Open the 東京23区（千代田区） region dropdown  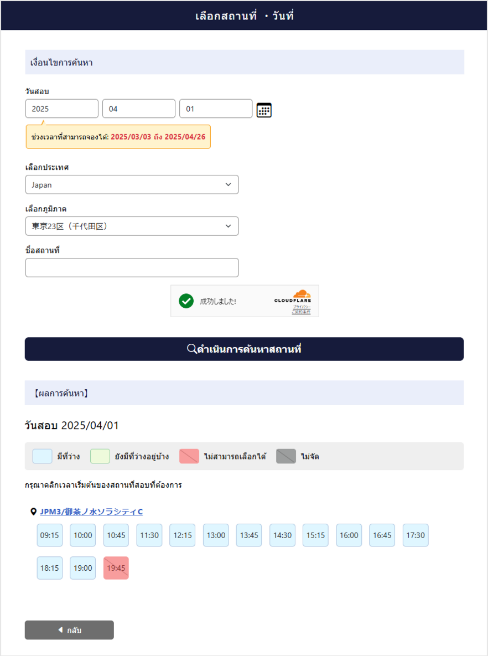coord(132,226)
